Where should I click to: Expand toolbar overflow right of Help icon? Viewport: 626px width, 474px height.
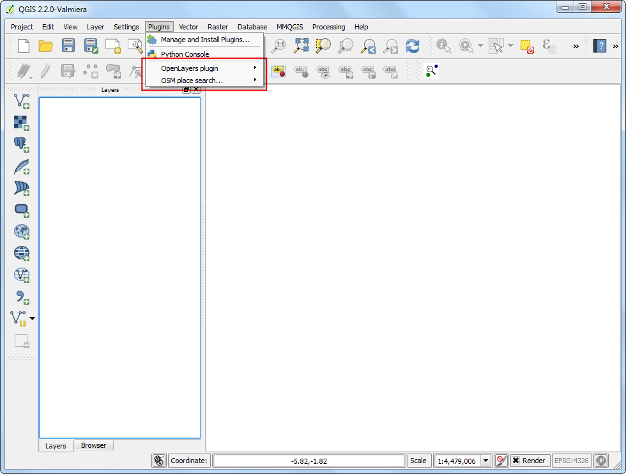(x=615, y=46)
